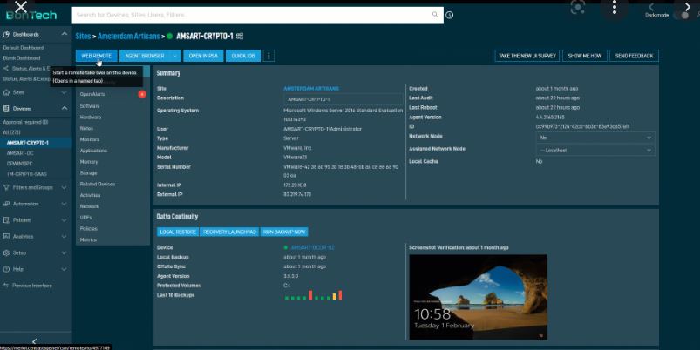Open the Applications tab
The image size is (700, 350).
click(93, 151)
